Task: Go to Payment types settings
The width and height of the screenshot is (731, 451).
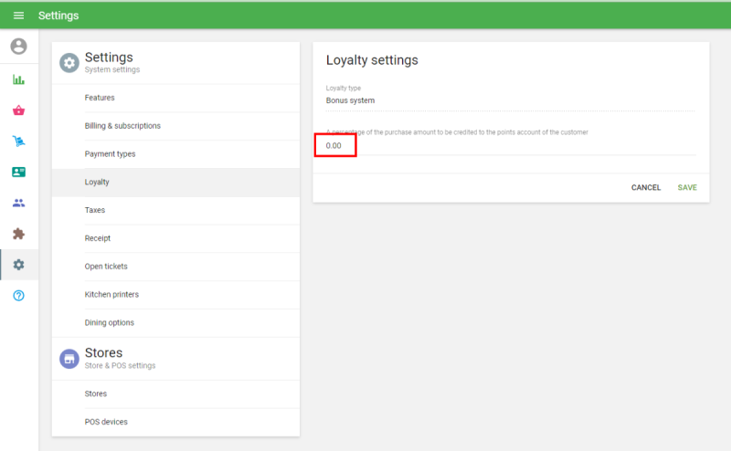Action: (110, 154)
